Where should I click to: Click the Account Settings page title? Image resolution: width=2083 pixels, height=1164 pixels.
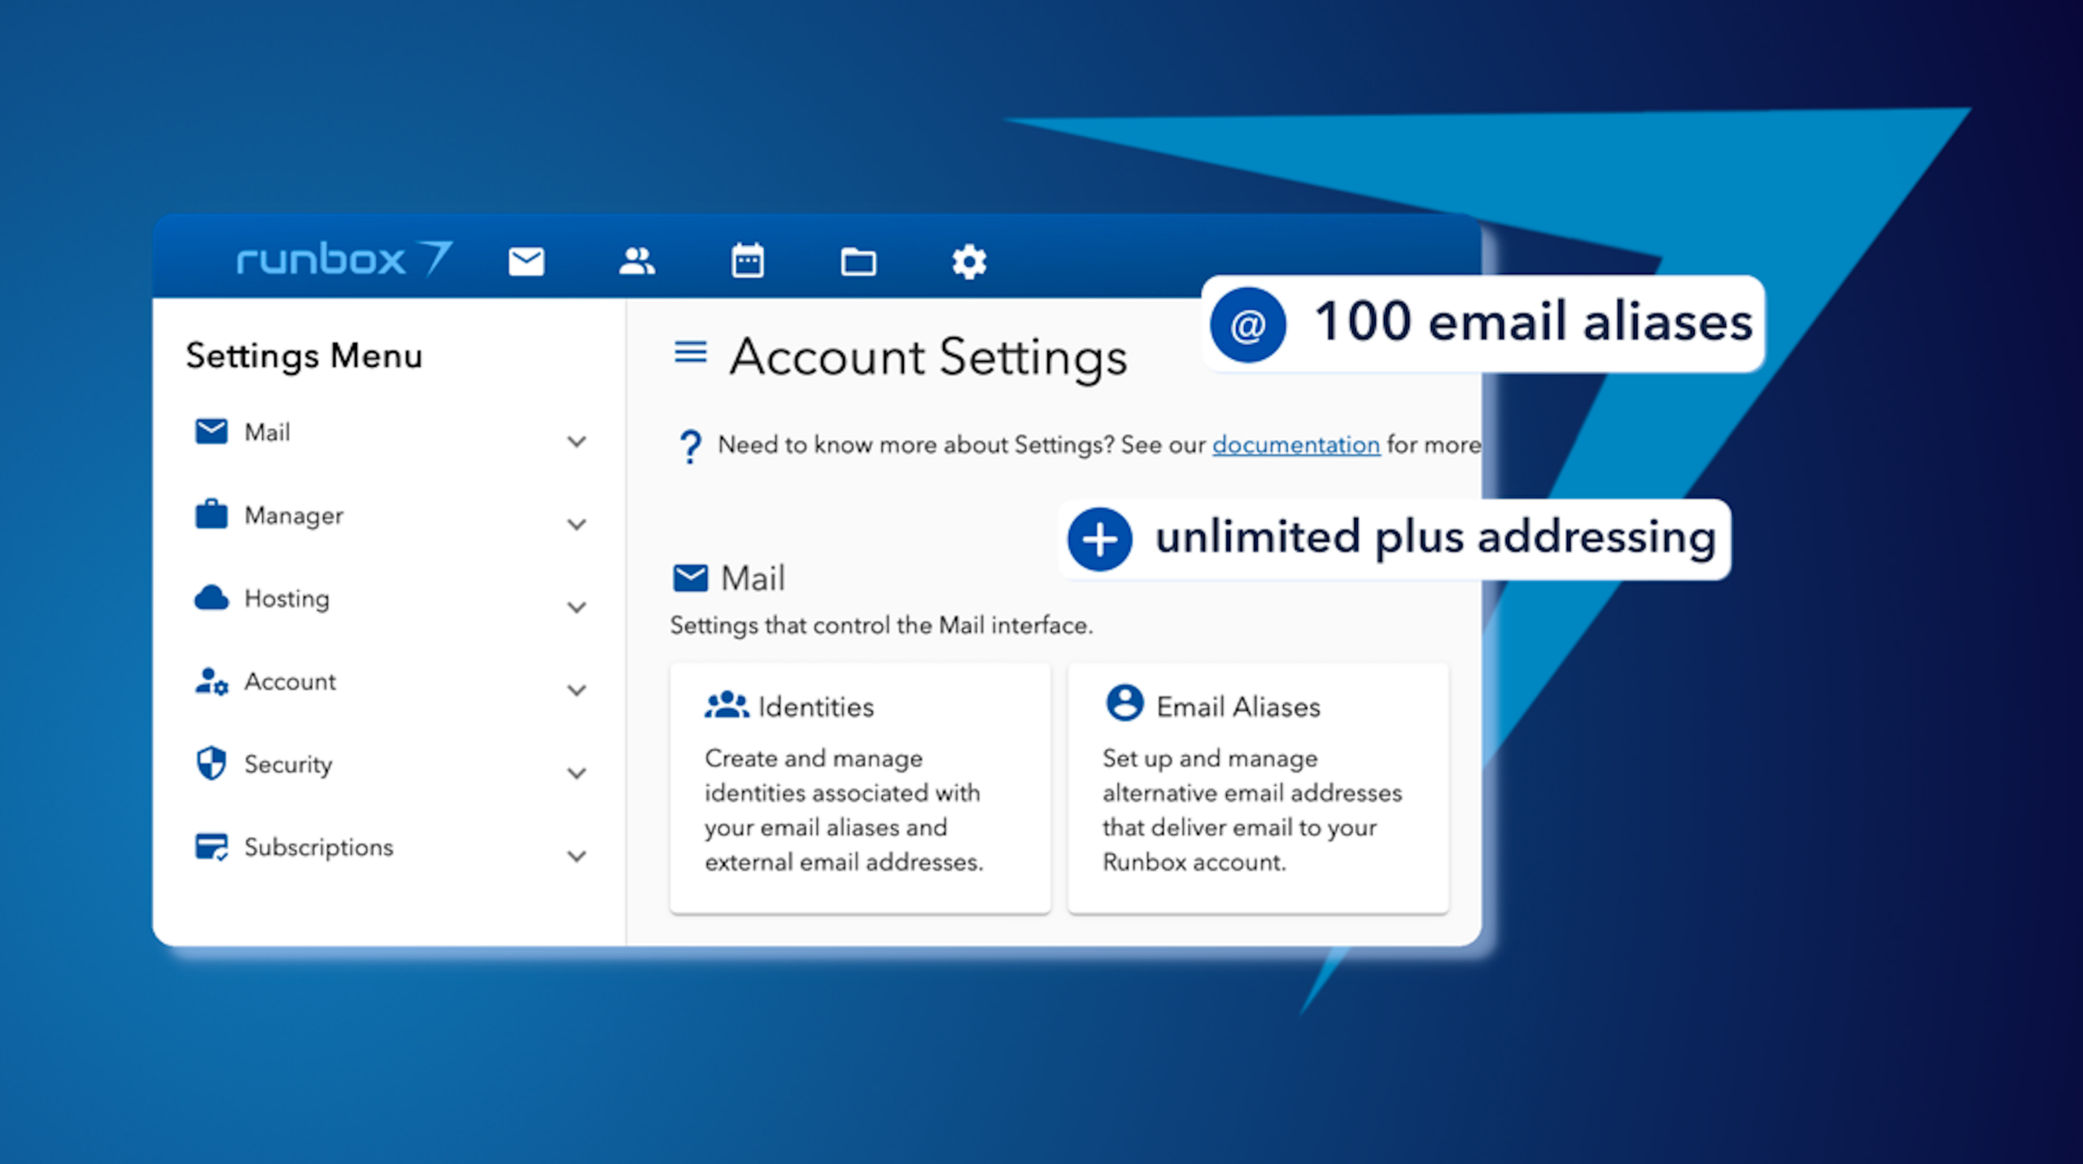[x=928, y=358]
